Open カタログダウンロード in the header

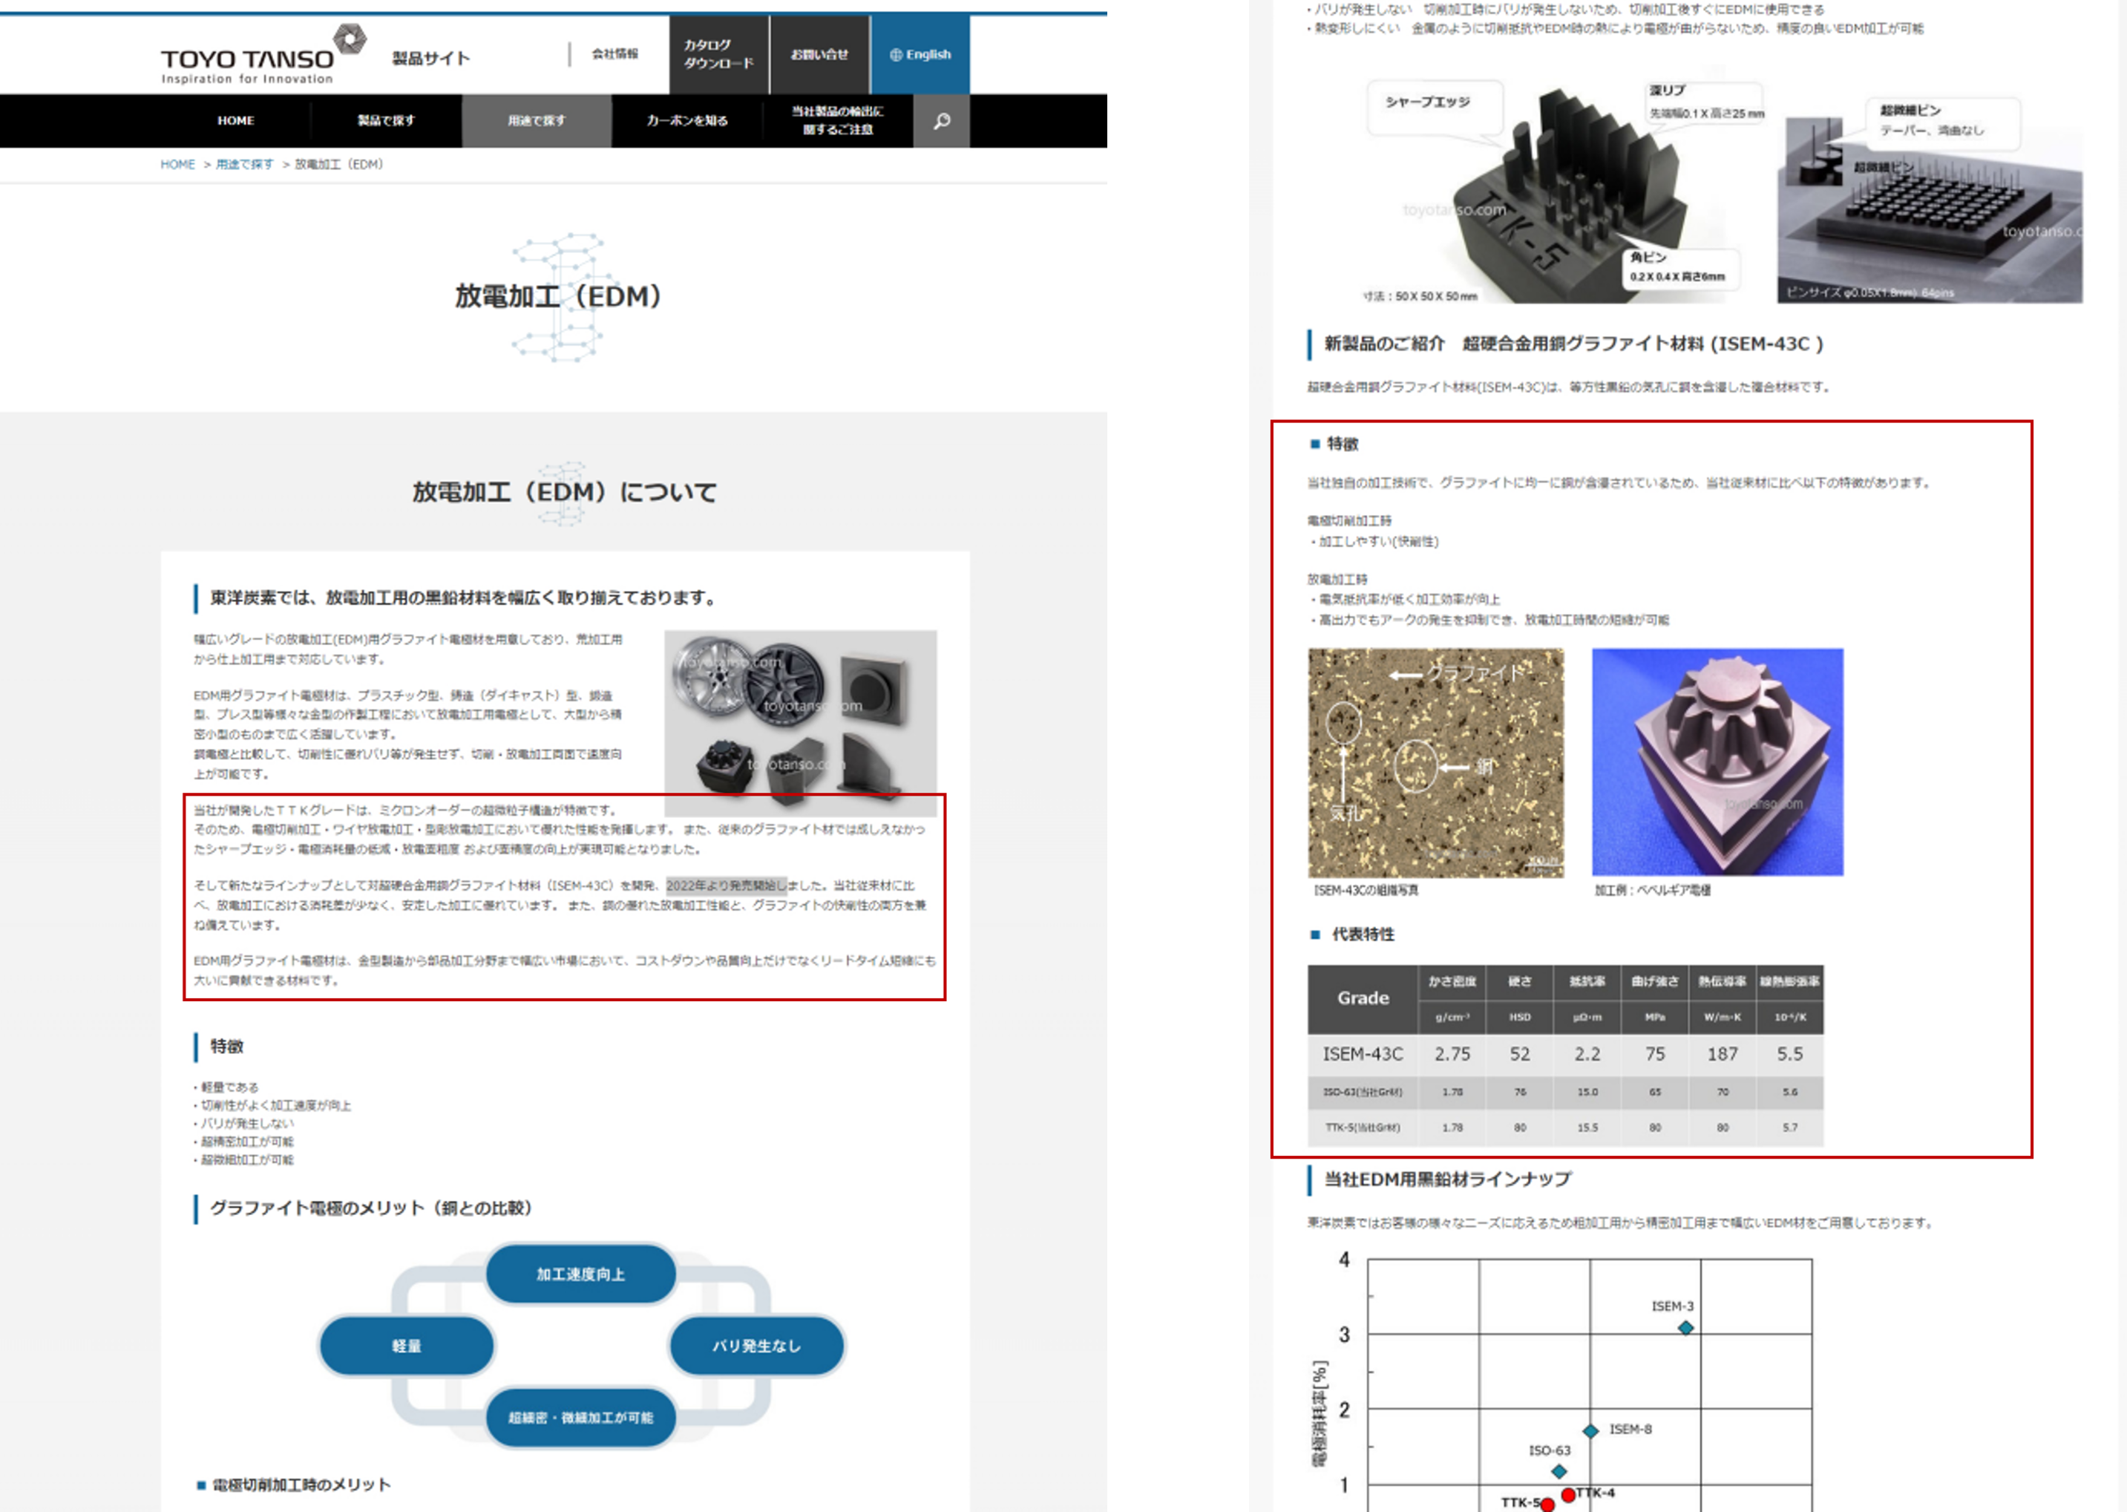pyautogui.click(x=718, y=54)
